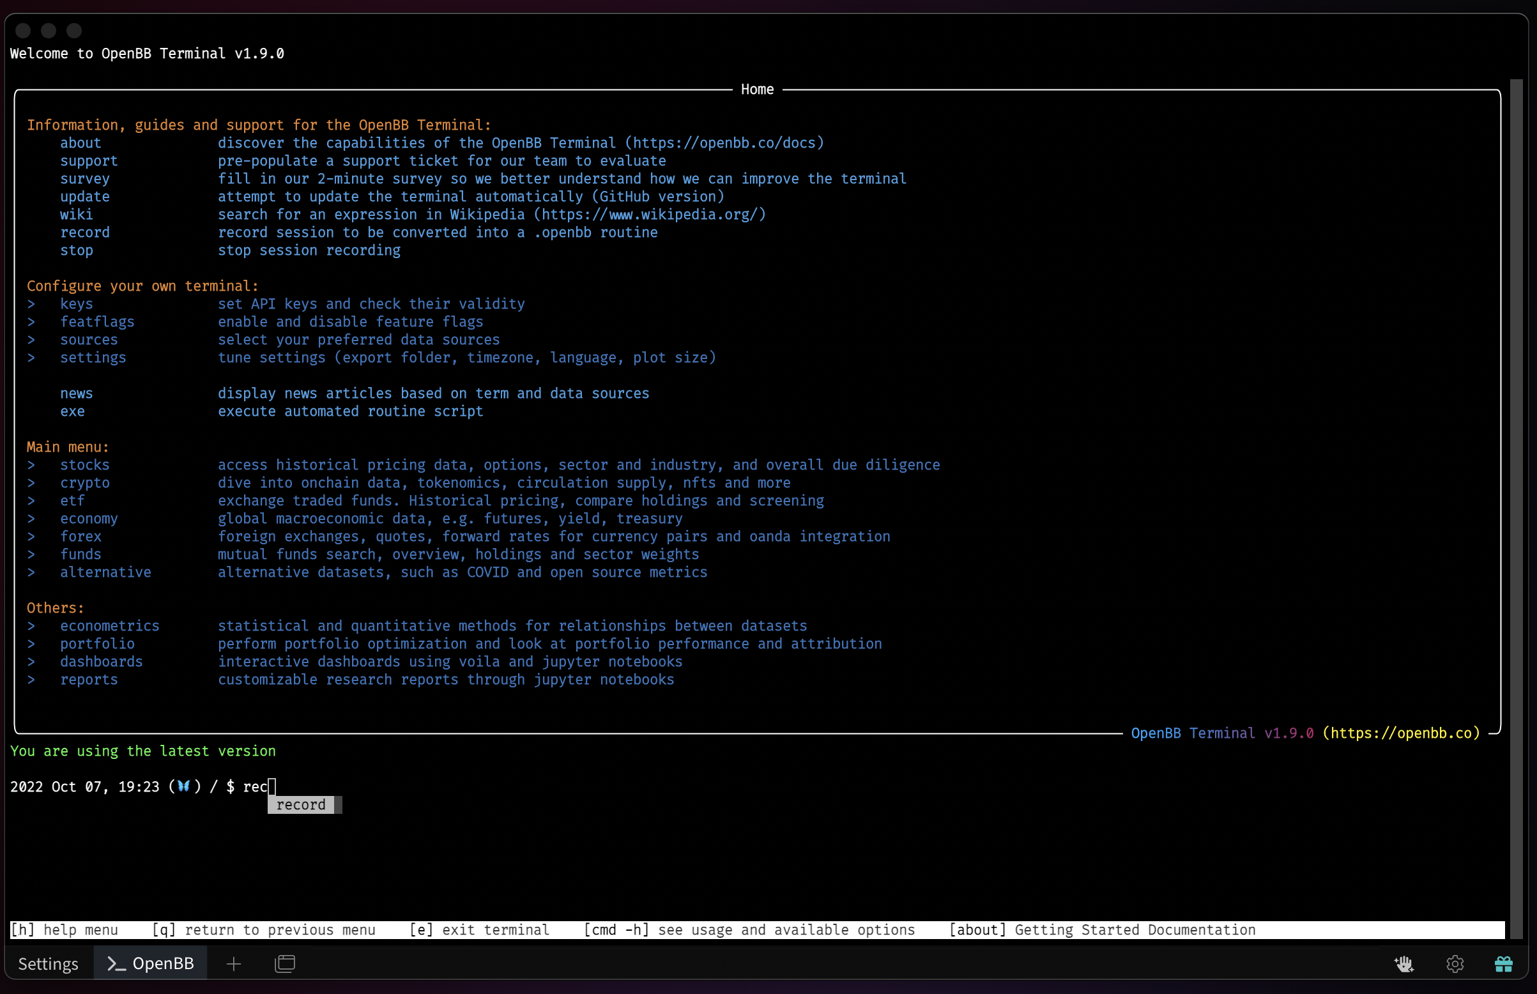Click the 'funds' menu entry
The width and height of the screenshot is (1537, 994).
pos(80,554)
